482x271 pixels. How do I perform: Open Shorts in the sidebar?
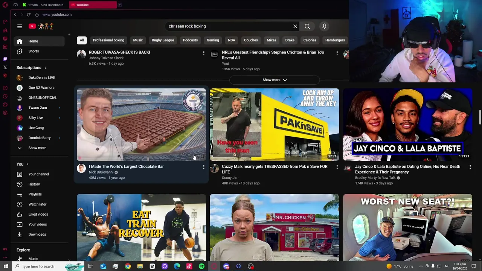pyautogui.click(x=39, y=51)
